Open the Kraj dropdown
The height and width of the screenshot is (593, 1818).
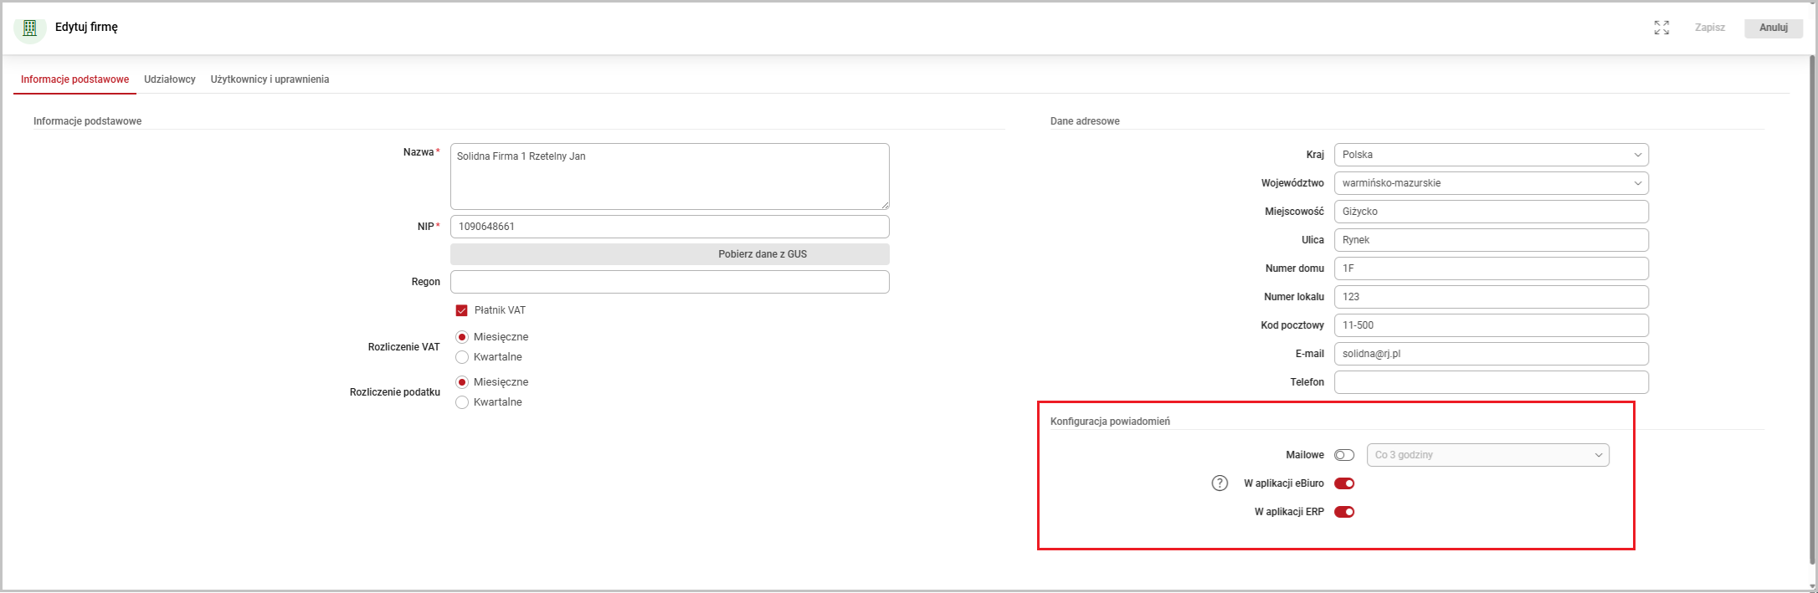coord(1491,155)
